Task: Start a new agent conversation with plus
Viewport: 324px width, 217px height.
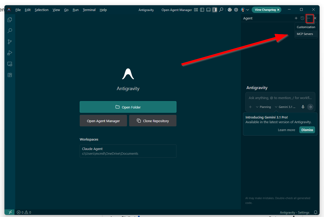Action: coord(296,18)
